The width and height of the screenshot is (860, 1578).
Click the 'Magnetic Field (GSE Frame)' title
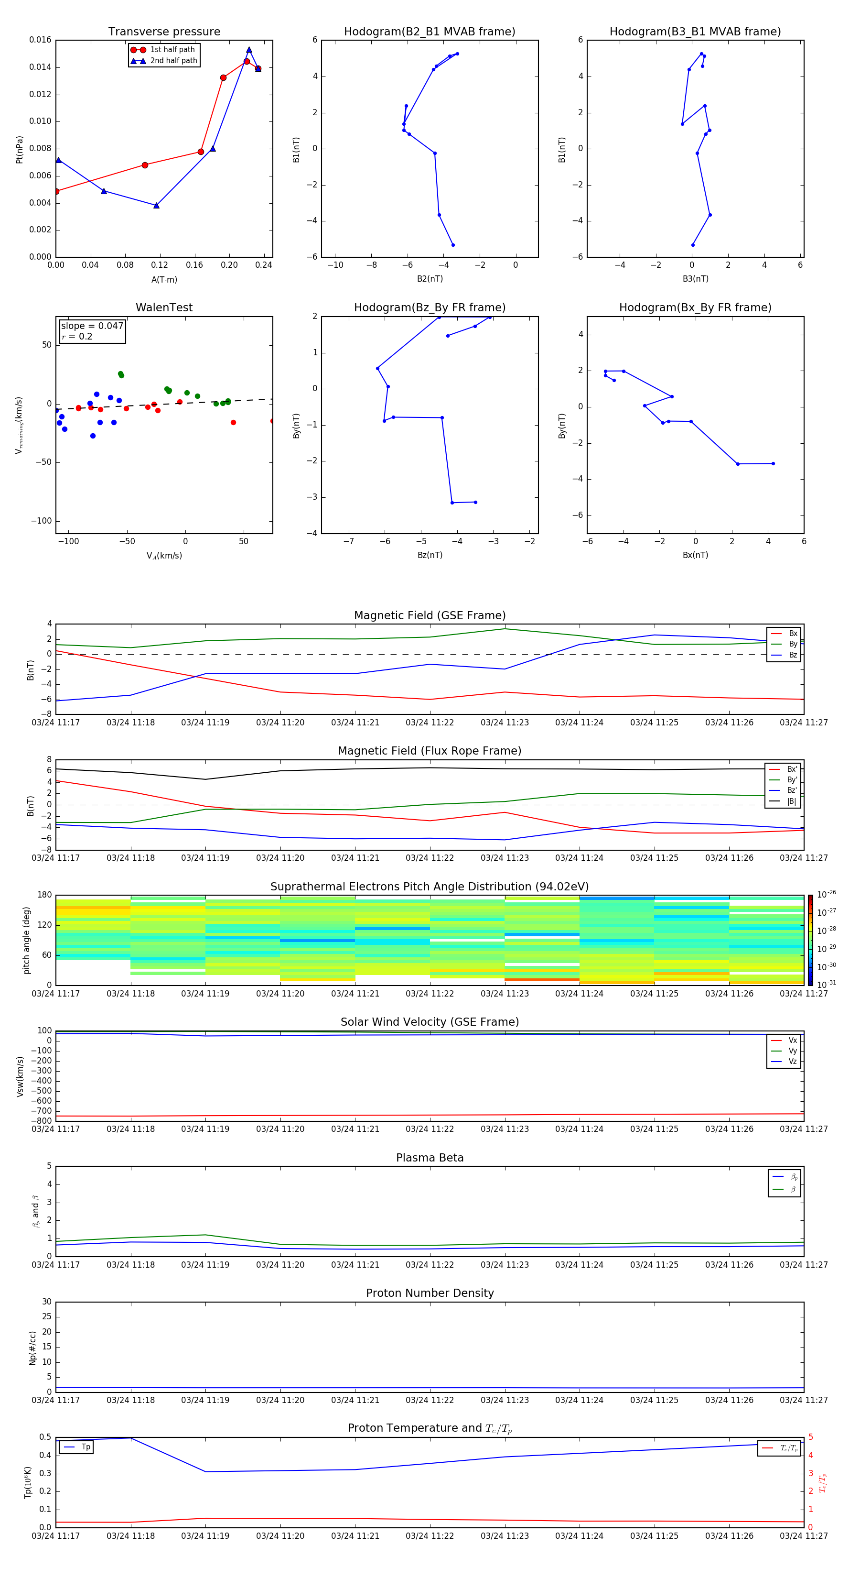tap(430, 615)
